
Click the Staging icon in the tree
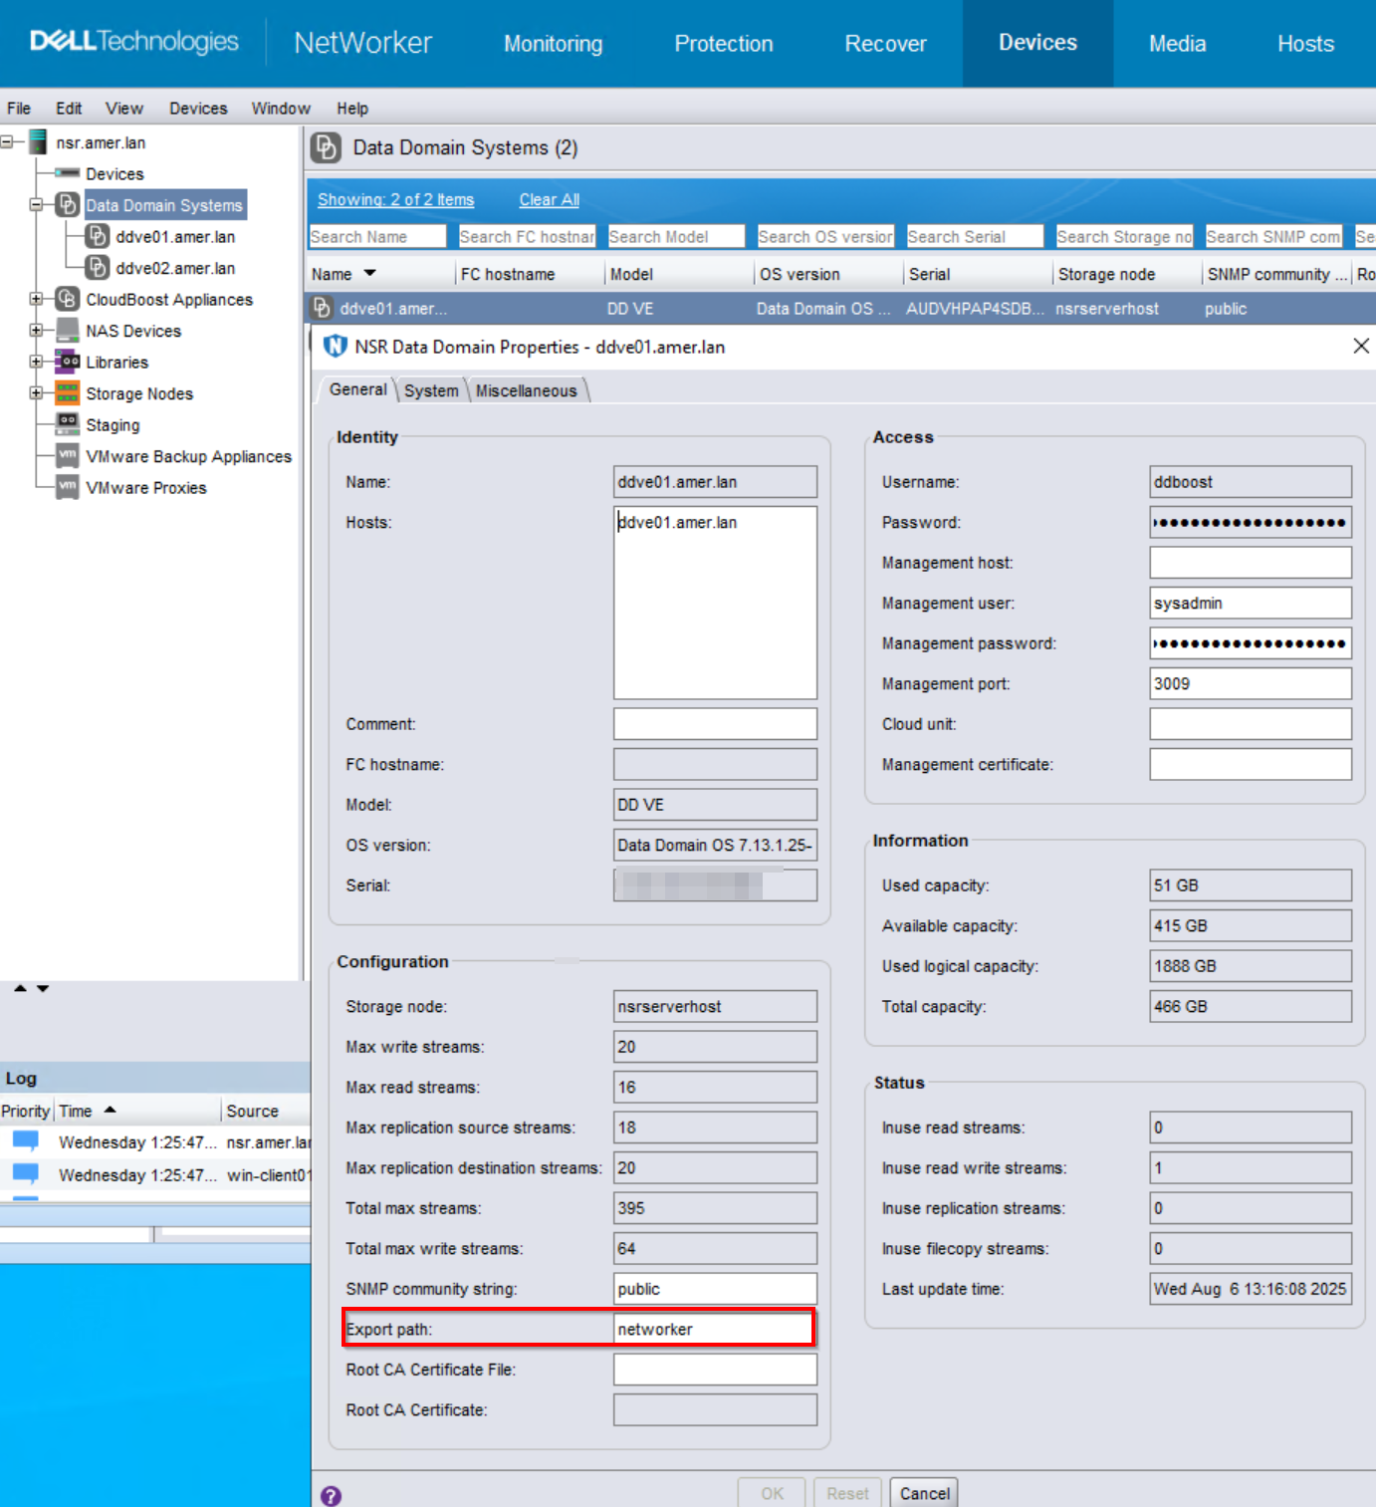67,424
